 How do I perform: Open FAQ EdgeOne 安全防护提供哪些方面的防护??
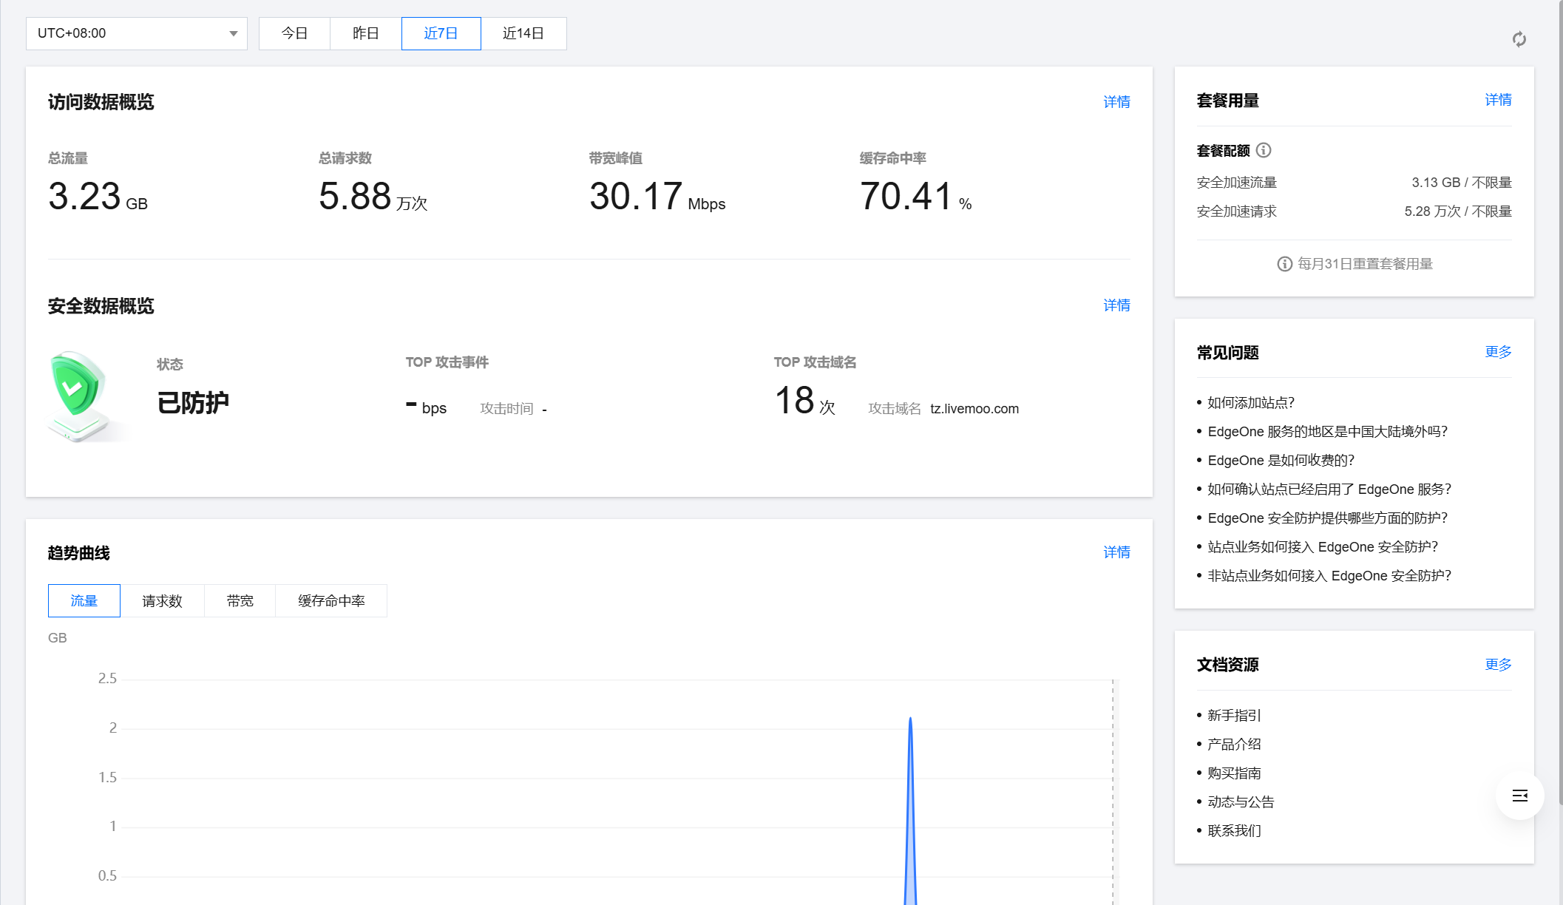point(1328,518)
